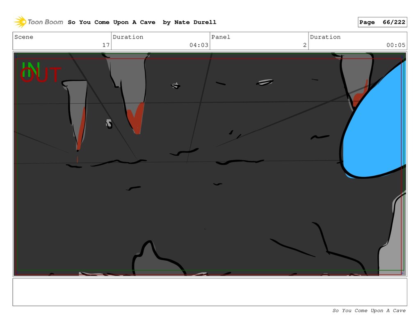Click the Toon Boom logo

(x=39, y=22)
